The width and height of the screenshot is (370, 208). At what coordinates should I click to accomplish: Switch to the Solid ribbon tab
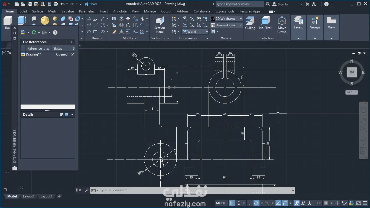[x=23, y=11]
